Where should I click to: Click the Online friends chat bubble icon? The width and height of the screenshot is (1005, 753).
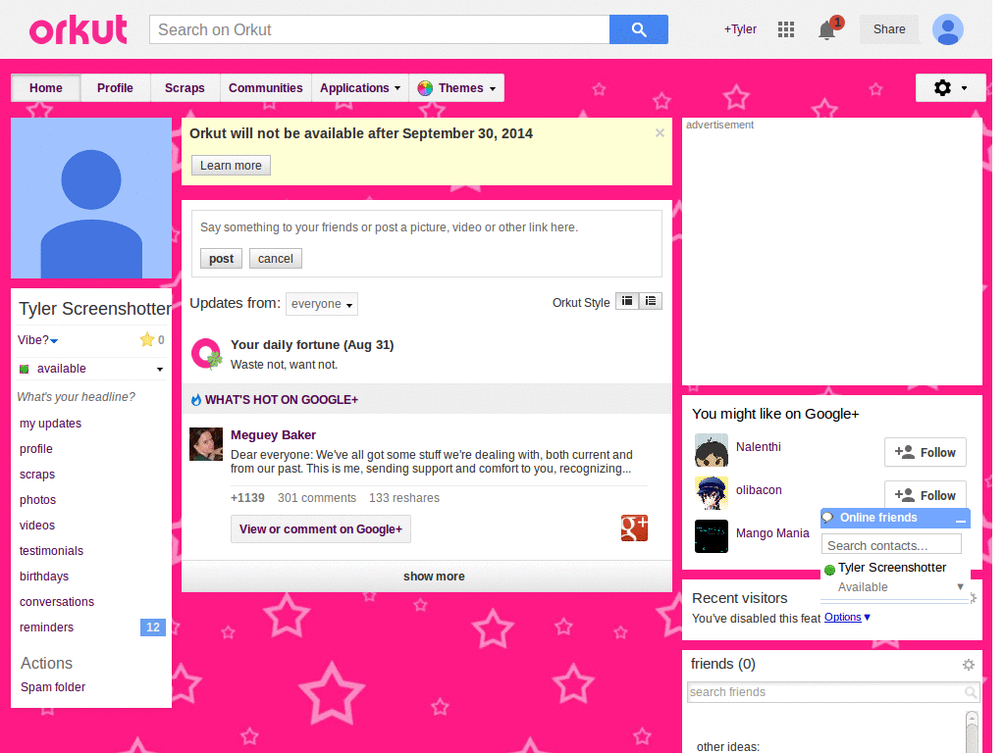tap(828, 518)
